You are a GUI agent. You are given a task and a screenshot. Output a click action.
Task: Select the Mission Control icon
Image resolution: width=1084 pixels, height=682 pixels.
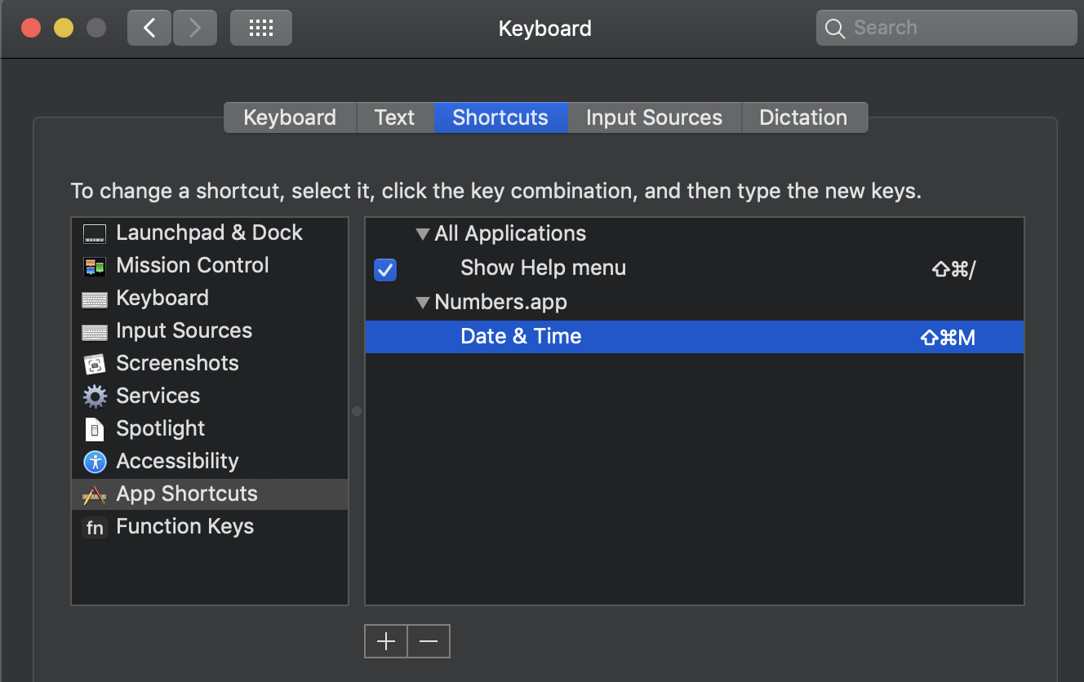point(94,265)
